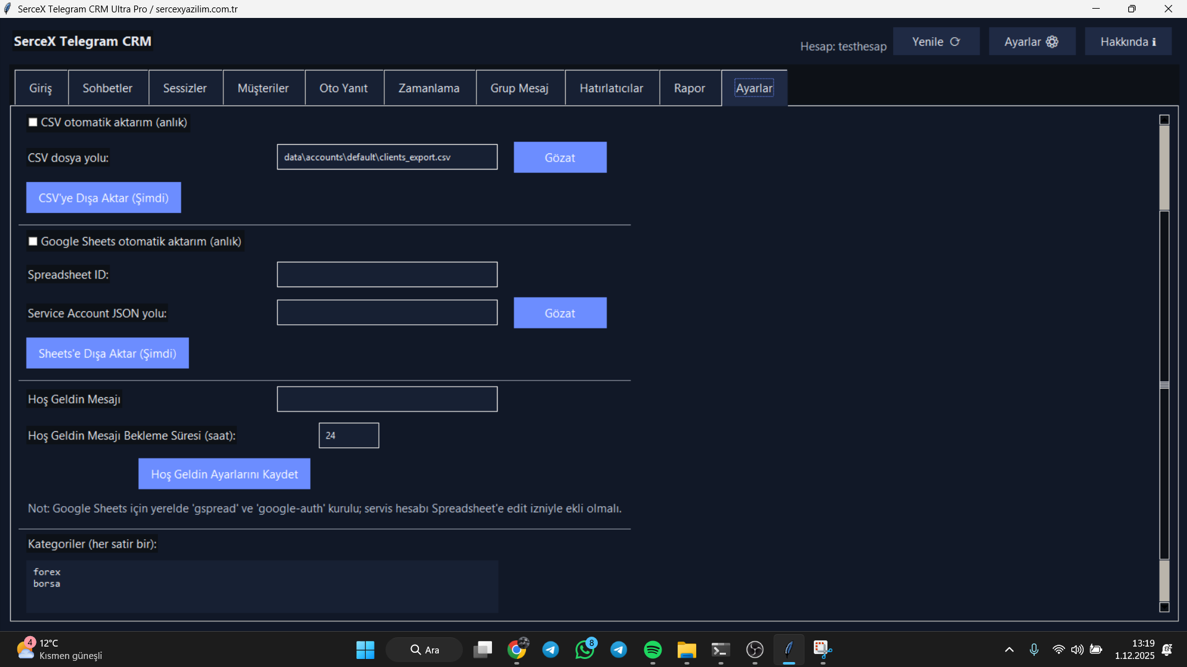
Task: Open the Snipping Tool taskbar icon
Action: coord(822,650)
